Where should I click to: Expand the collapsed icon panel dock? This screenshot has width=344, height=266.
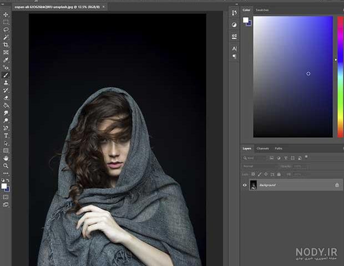pyautogui.click(x=237, y=4)
